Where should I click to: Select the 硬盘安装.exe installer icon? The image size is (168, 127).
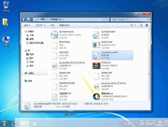pyautogui.click(x=96, y=97)
